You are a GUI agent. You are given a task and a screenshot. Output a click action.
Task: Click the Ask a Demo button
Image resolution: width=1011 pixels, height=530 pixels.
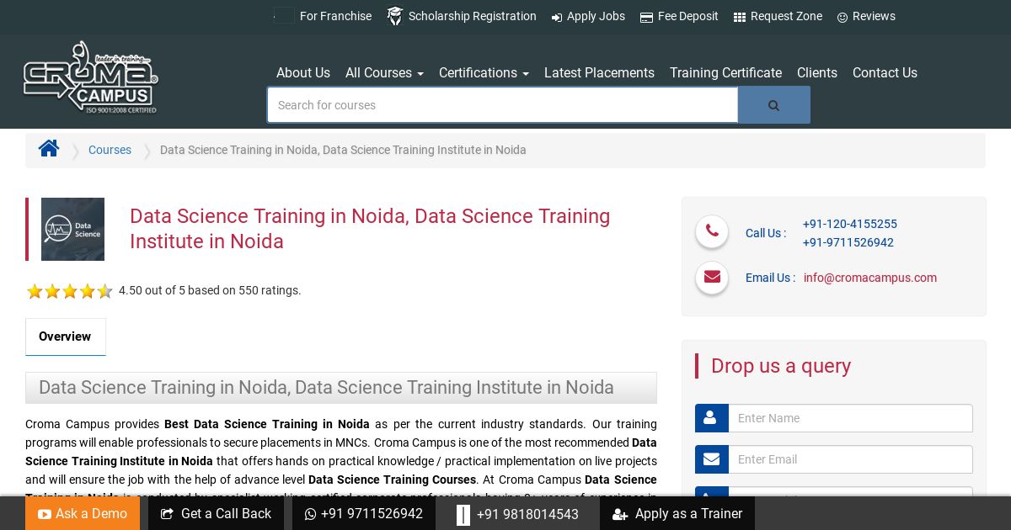tap(83, 513)
